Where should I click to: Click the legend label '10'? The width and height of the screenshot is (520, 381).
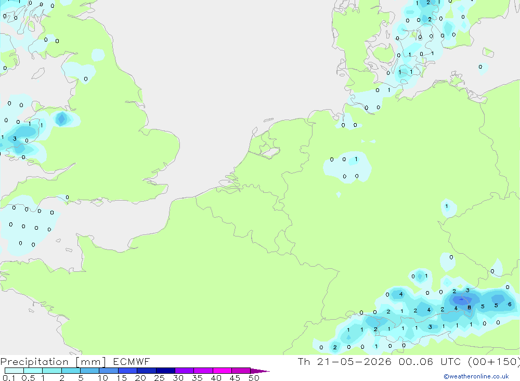pyautogui.click(x=103, y=378)
